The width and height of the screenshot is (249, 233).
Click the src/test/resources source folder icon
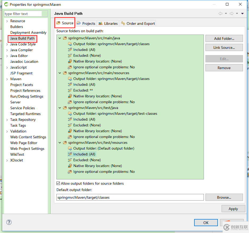click(65, 142)
